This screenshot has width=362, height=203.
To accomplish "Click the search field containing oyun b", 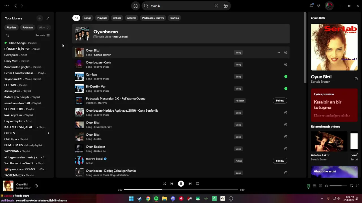I will (x=181, y=6).
